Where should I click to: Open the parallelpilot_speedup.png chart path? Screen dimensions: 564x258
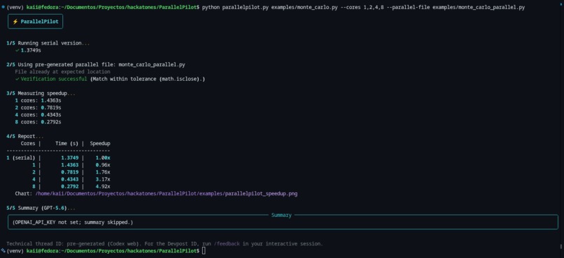click(166, 194)
